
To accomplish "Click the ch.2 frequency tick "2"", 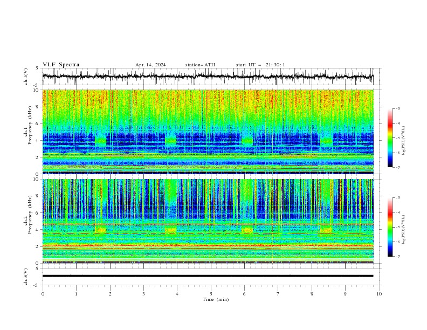I will 37,246.
